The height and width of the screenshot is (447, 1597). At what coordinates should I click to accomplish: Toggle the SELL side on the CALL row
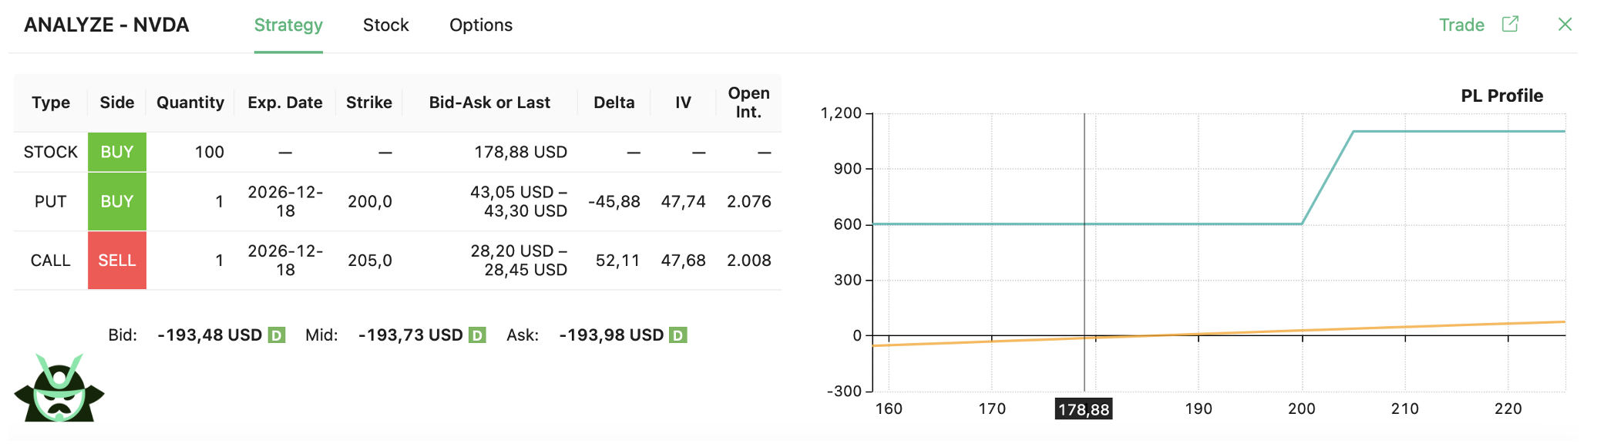(117, 260)
